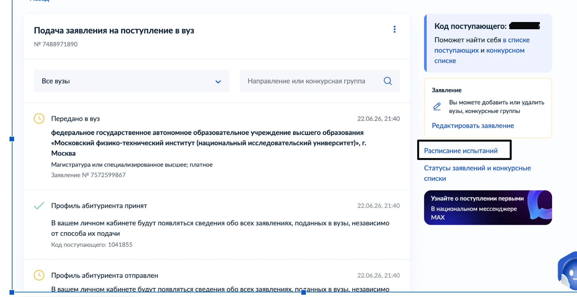Screen dimensions: 577x297
Task: Click Редактировать заявление link
Action: point(473,126)
